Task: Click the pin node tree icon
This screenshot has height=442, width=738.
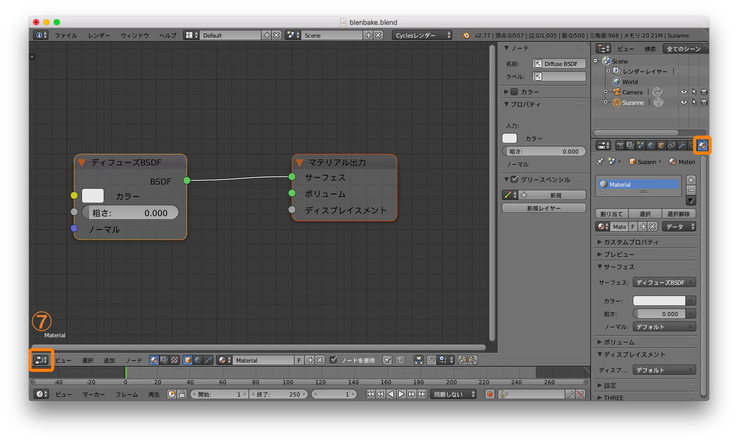Action: [387, 360]
